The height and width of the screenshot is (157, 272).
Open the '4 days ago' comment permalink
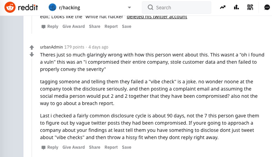click(x=98, y=47)
